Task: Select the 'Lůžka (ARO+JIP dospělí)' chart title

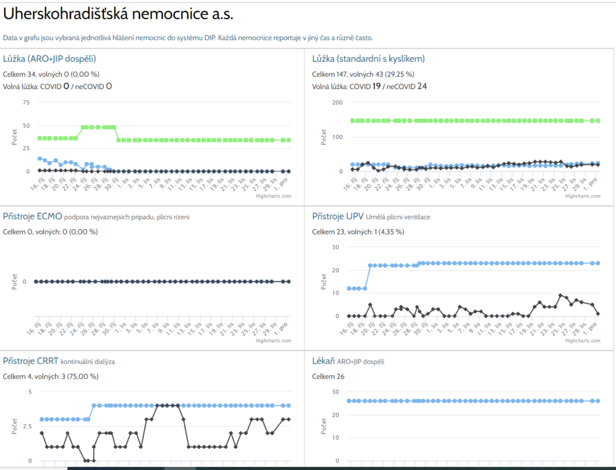Action: (49, 59)
